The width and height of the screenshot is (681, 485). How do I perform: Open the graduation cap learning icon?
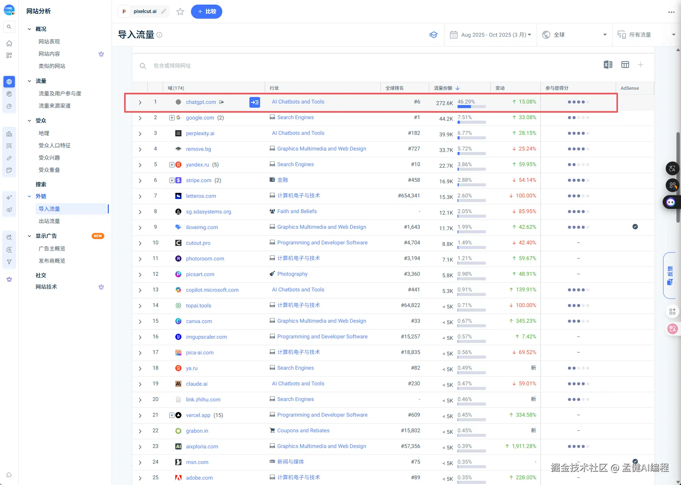coord(434,35)
